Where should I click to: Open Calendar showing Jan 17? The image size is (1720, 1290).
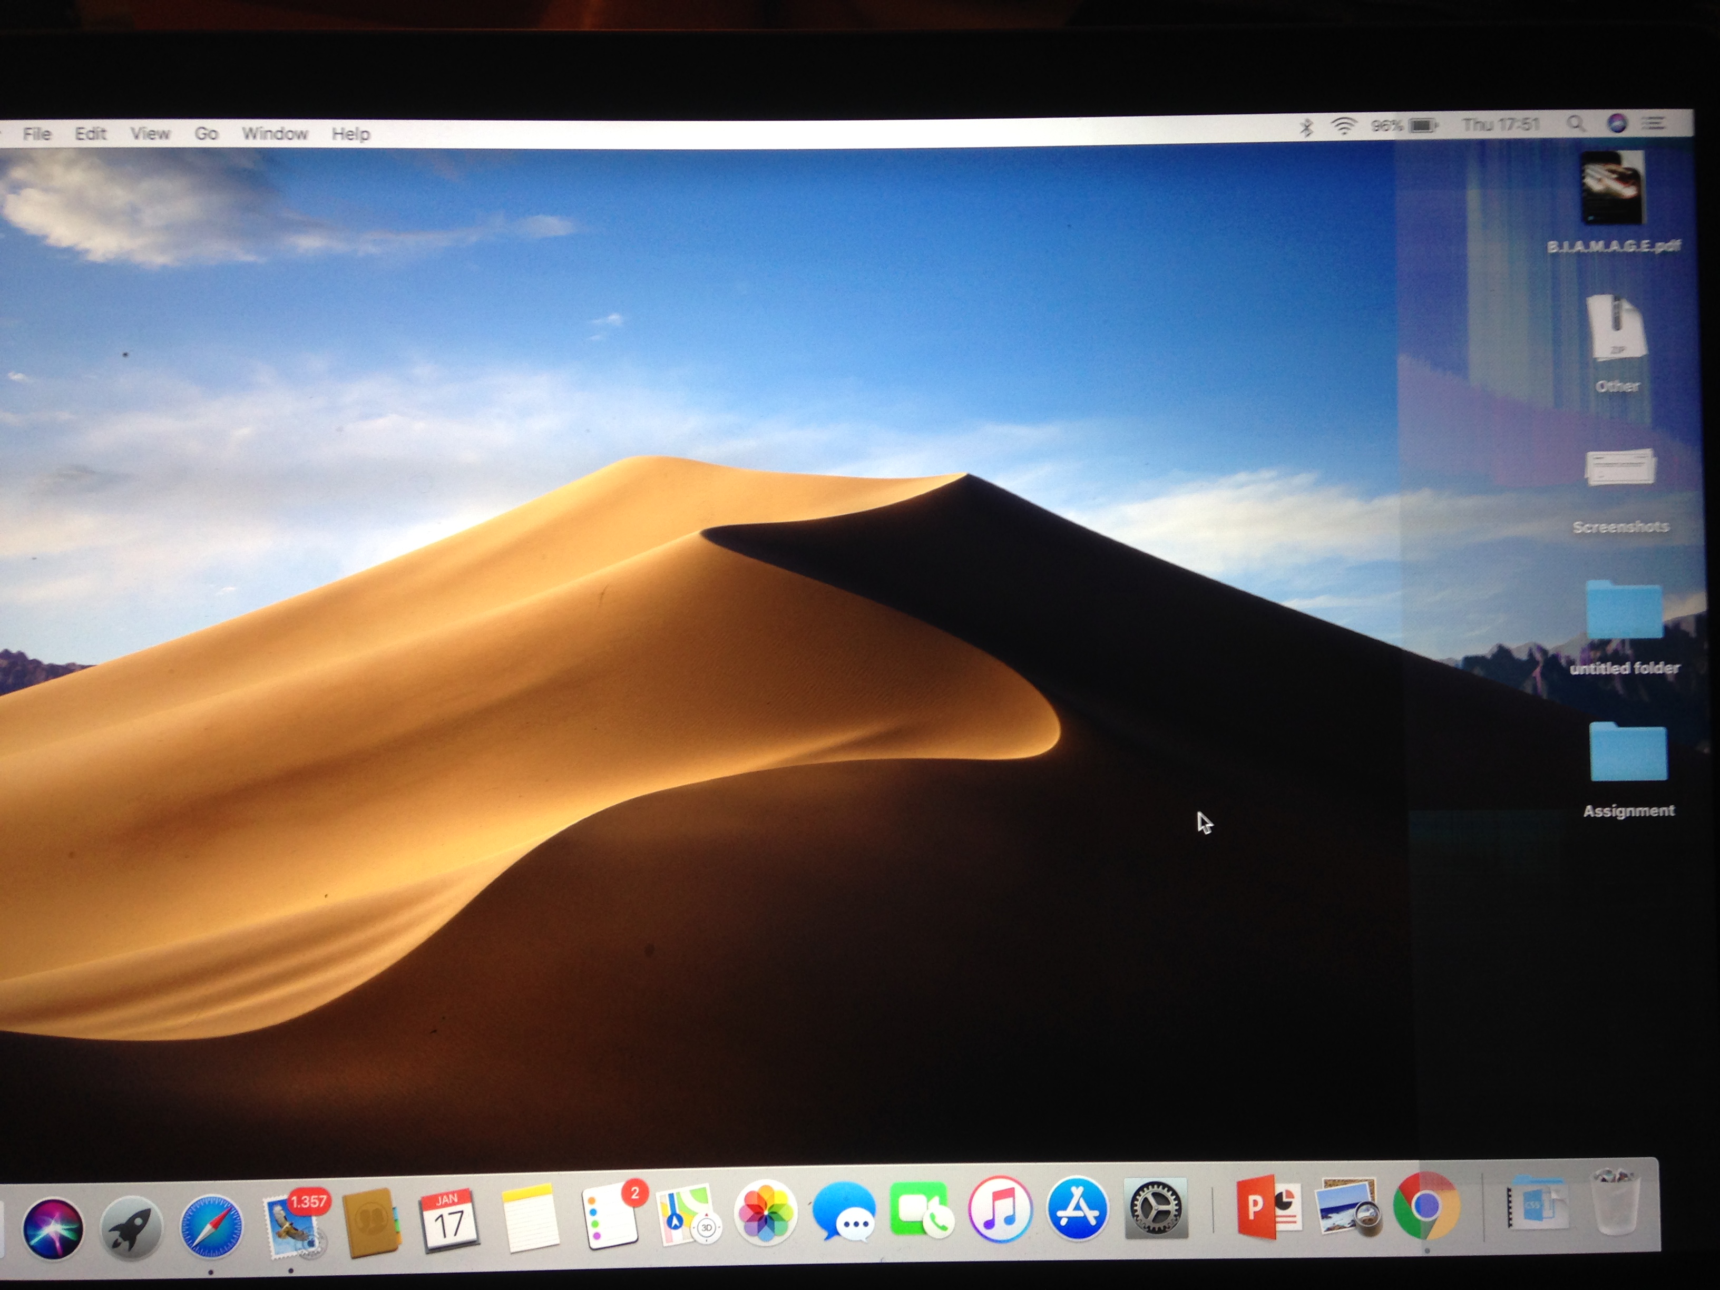pos(448,1221)
